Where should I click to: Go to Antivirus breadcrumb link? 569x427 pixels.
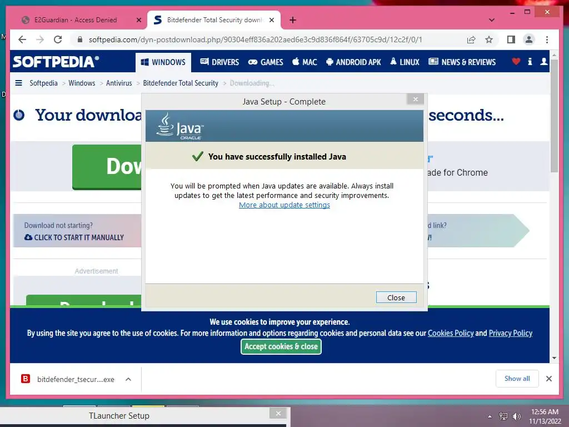tap(119, 83)
